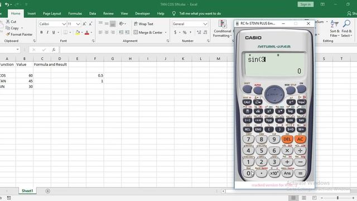Click Merge & Center

(148, 32)
